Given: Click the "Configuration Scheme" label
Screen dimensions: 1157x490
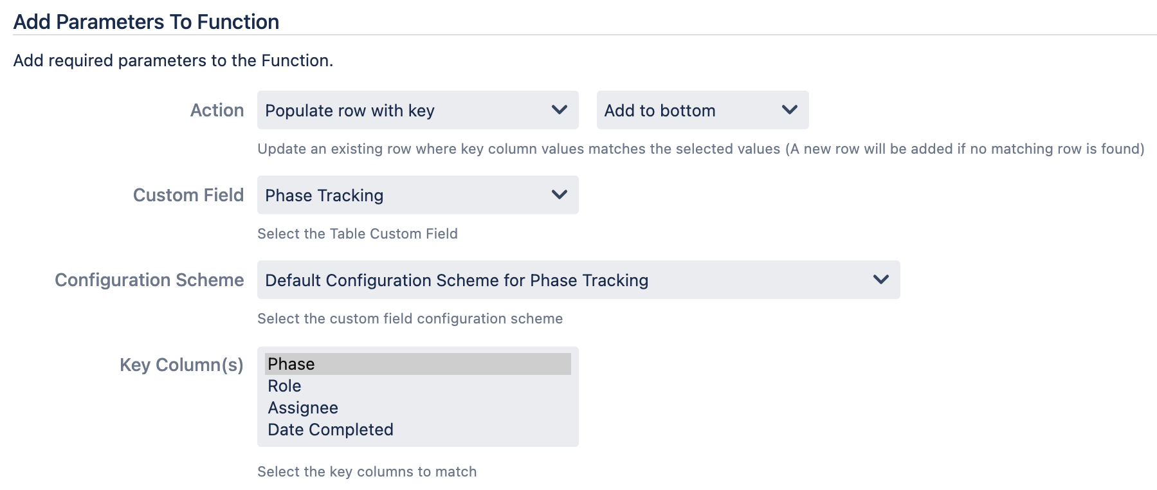Looking at the screenshot, I should [149, 280].
